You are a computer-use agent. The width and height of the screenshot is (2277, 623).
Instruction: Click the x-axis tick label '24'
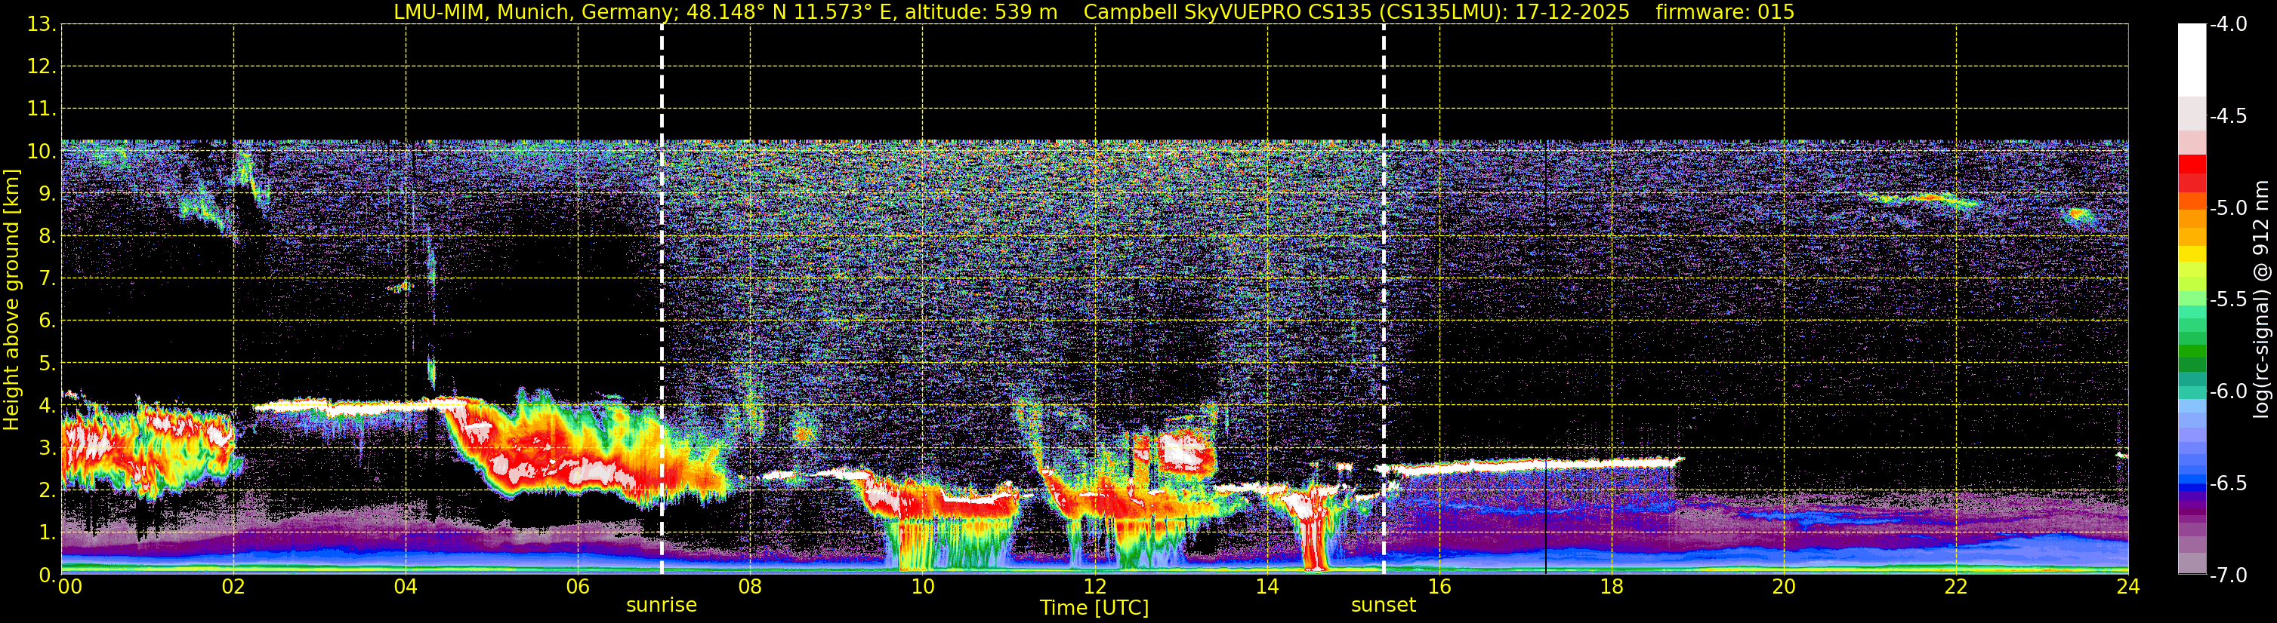[2127, 587]
